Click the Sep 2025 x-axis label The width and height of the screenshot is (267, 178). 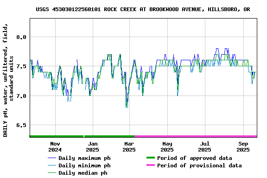coord(243,147)
